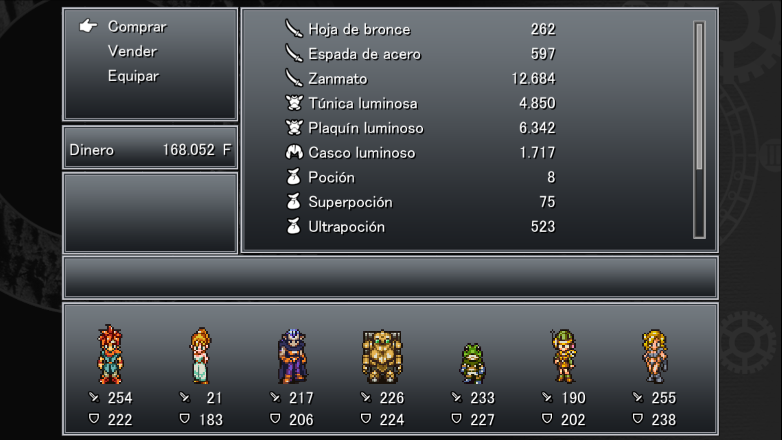782x440 pixels.
Task: Click the Dinero money display
Action: (x=150, y=150)
